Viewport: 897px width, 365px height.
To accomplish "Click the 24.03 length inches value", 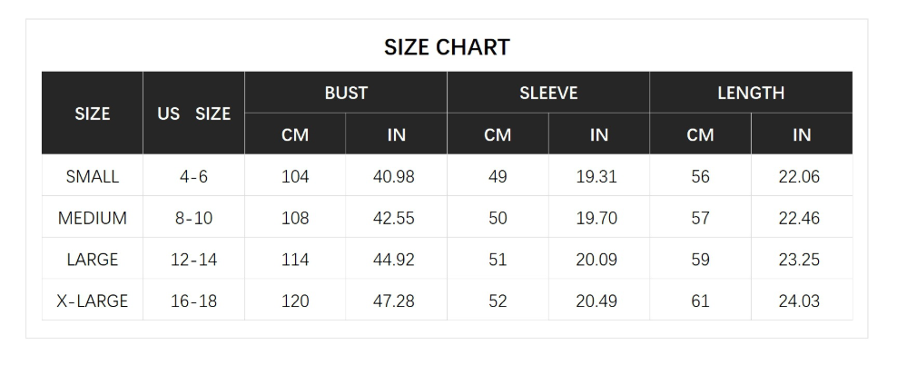I will [799, 301].
